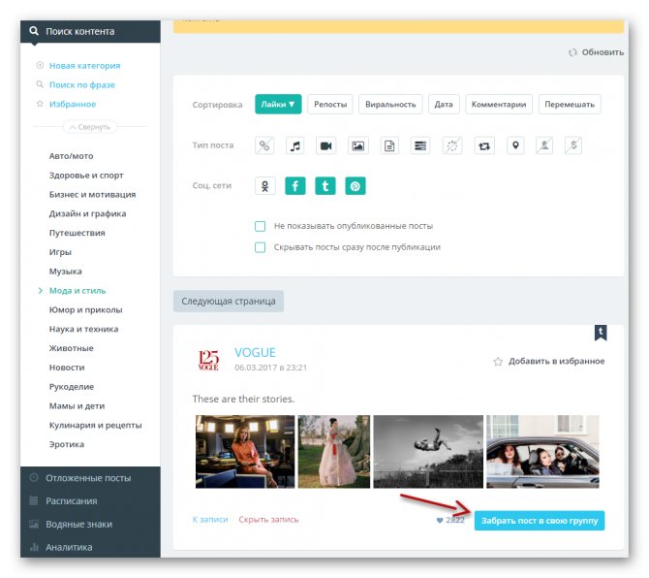Select the Юмор и приколы category

(x=85, y=310)
